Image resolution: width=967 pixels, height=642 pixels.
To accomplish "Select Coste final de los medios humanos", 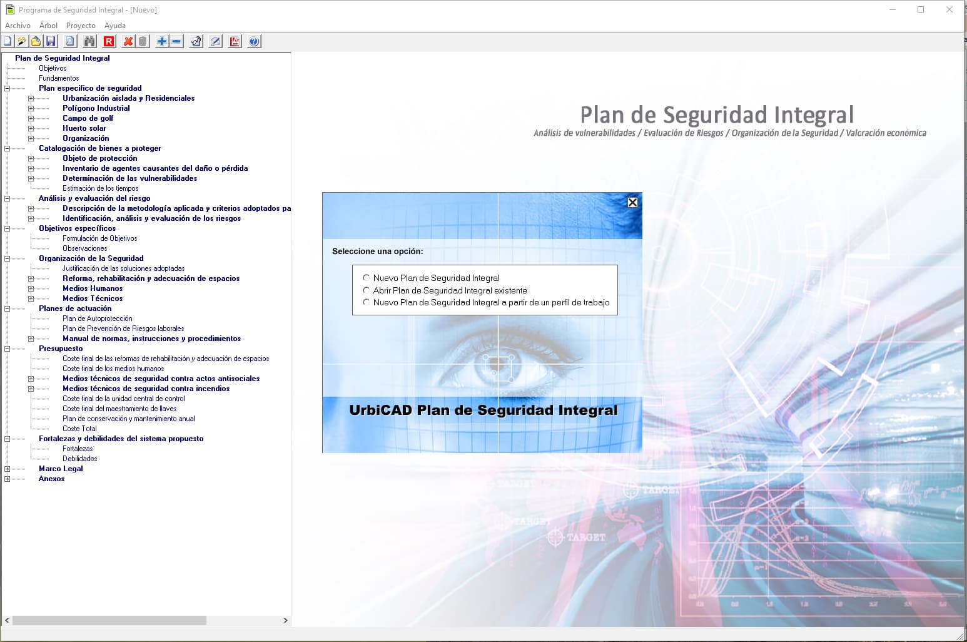I will [x=113, y=369].
